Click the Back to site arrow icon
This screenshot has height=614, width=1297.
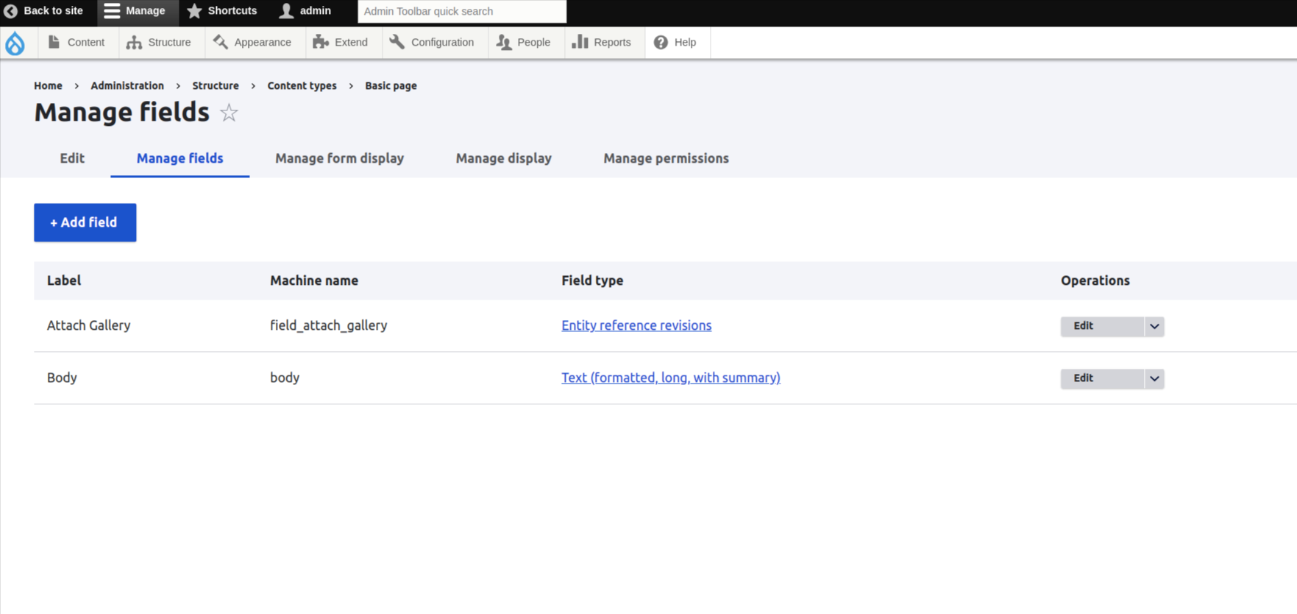10,11
